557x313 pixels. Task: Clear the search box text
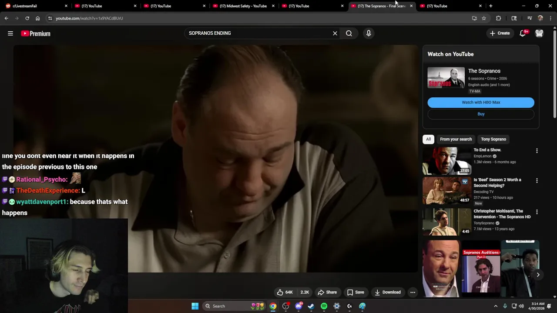[x=335, y=33]
